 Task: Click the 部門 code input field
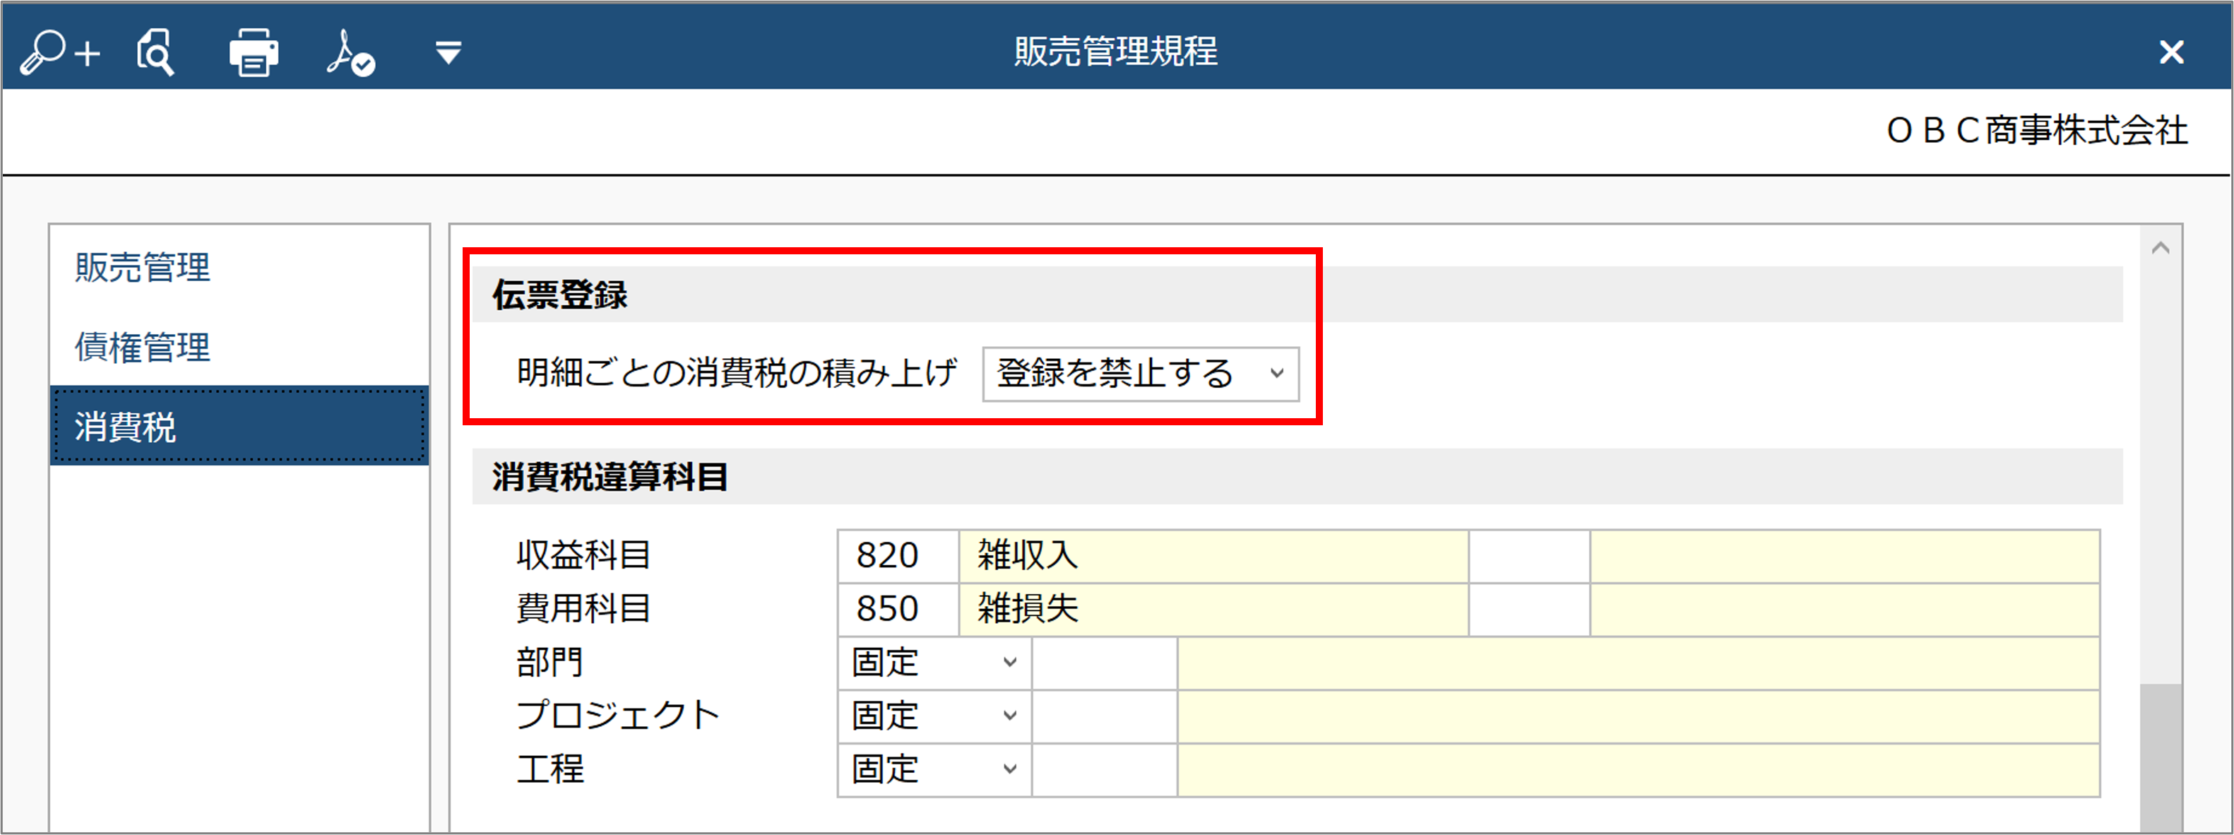pyautogui.click(x=1104, y=663)
